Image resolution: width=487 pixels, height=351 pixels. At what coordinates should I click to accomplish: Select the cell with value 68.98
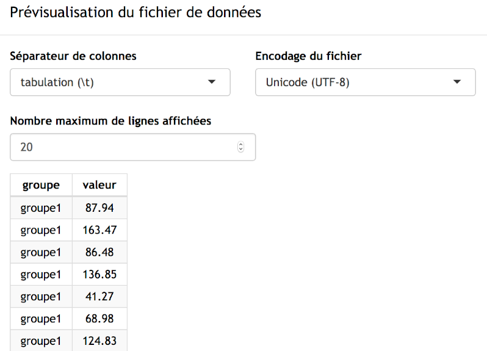pos(99,319)
